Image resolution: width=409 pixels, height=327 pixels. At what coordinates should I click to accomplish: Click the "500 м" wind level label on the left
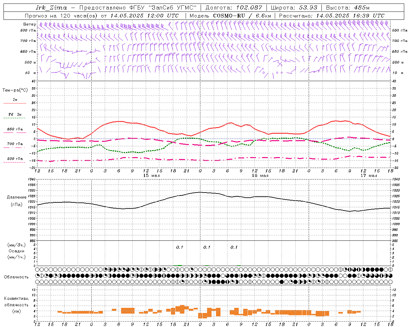(30, 62)
